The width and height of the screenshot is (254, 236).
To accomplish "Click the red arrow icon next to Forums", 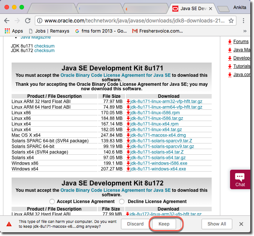I will point(230,42).
